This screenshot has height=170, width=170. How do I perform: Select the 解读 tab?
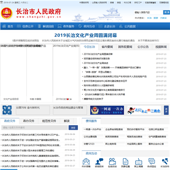point(67,121)
